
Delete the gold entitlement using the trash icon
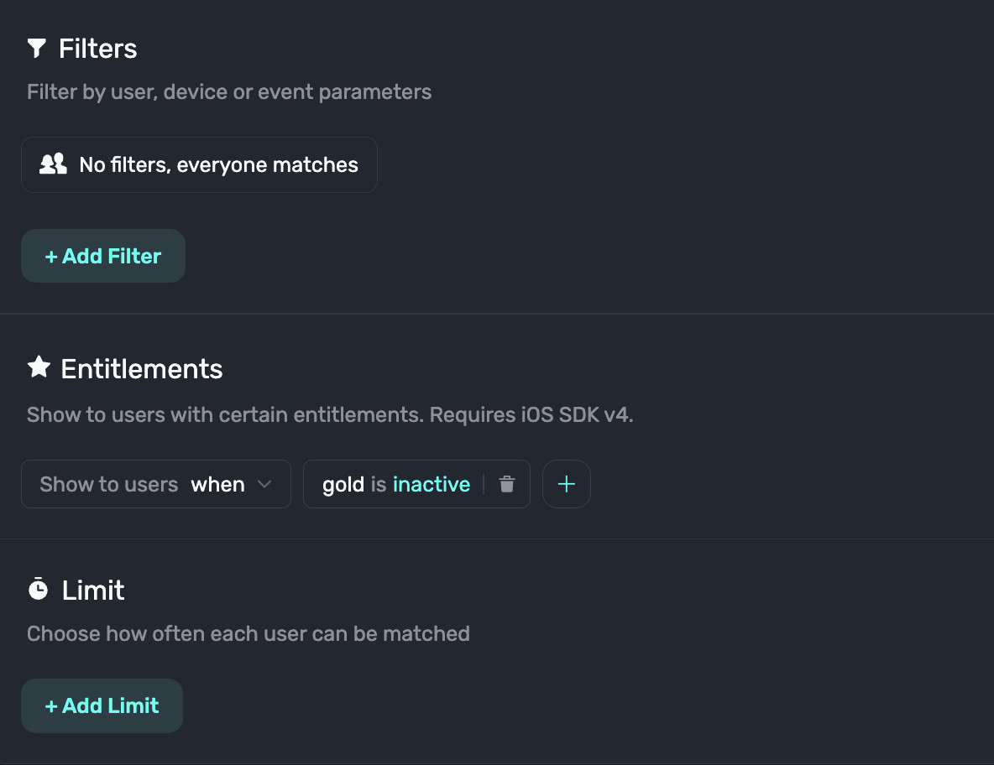(506, 484)
